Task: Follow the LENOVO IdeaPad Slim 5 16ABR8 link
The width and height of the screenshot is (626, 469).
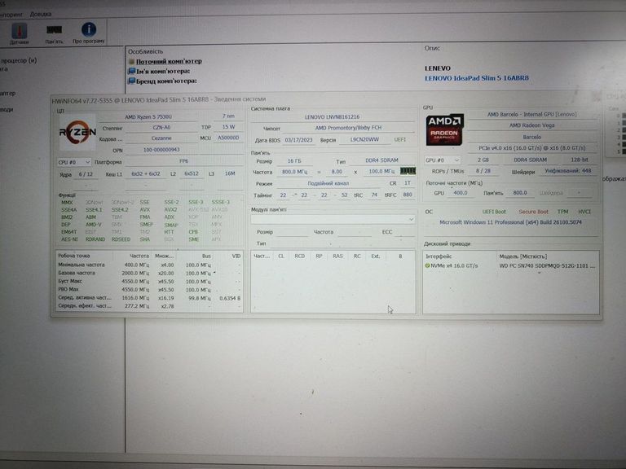Action: tap(476, 78)
